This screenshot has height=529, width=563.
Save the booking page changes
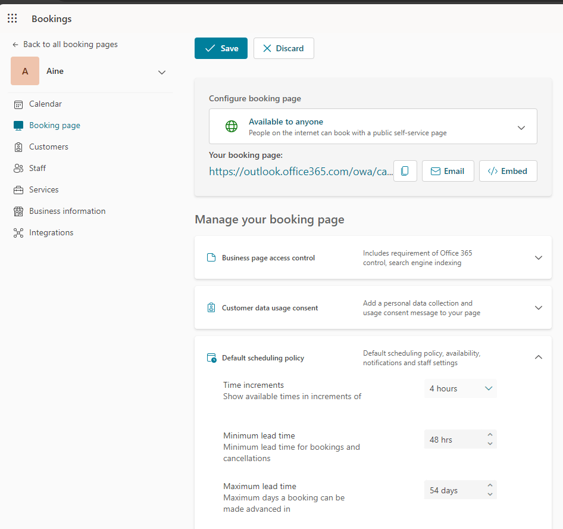(221, 48)
